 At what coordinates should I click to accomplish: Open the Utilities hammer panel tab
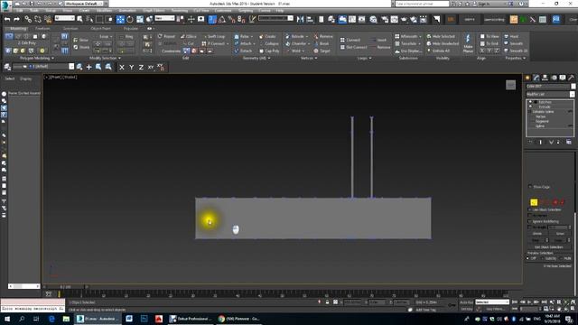571,78
